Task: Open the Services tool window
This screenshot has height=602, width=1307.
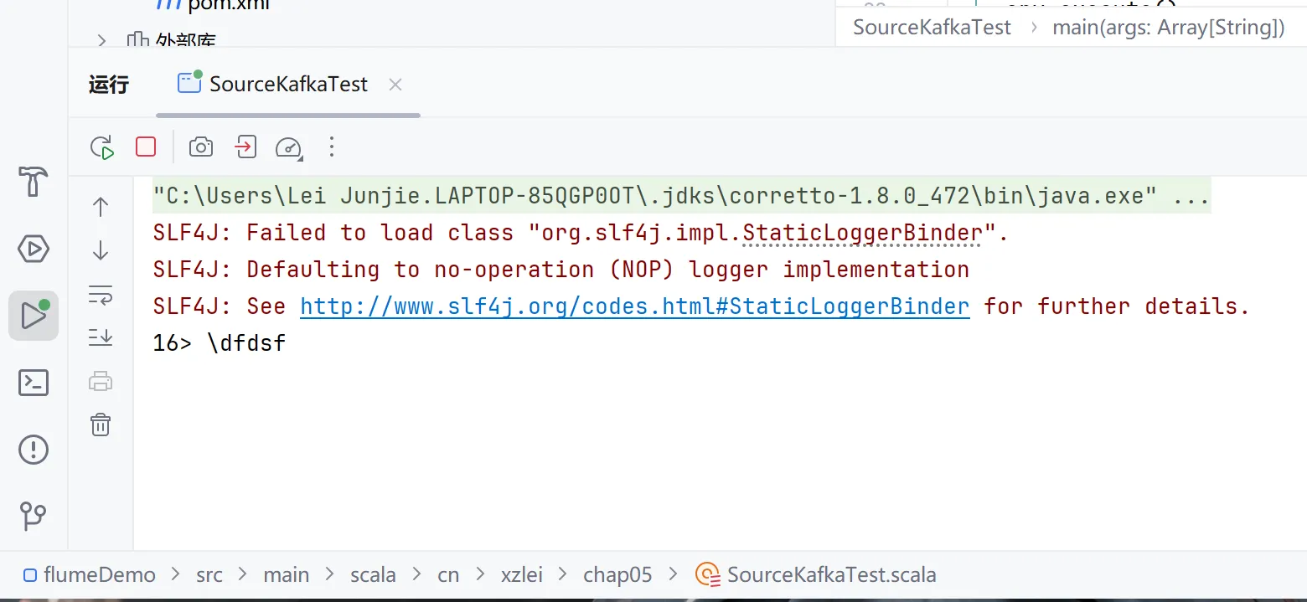Action: pyautogui.click(x=34, y=249)
